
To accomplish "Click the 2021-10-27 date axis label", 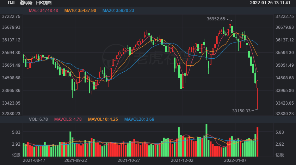I will (129, 160).
